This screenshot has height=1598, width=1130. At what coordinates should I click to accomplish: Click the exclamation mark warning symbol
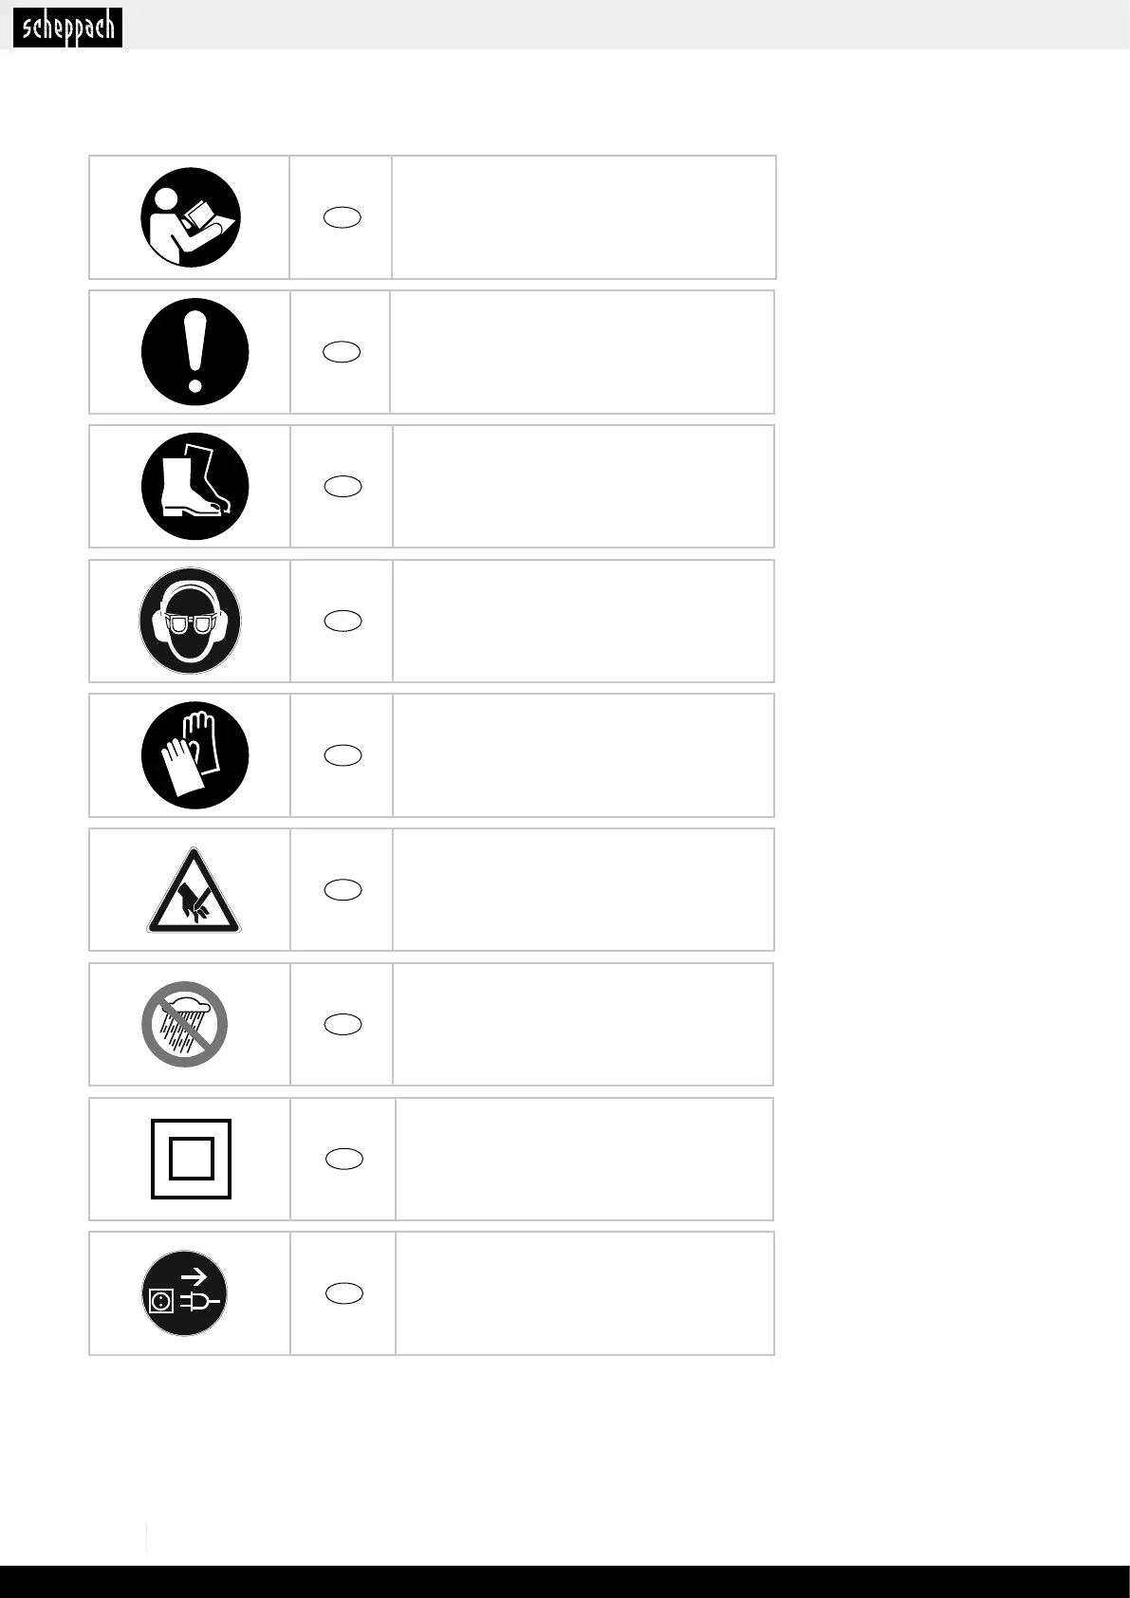coord(195,352)
